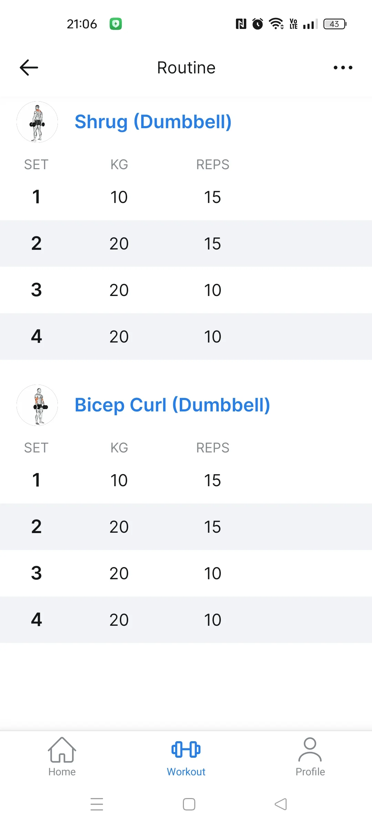Switch to the Workout tab
Image resolution: width=372 pixels, height=827 pixels.
(x=186, y=757)
